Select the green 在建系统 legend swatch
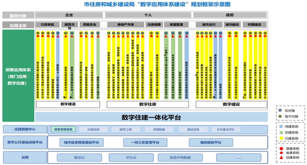 281,132
